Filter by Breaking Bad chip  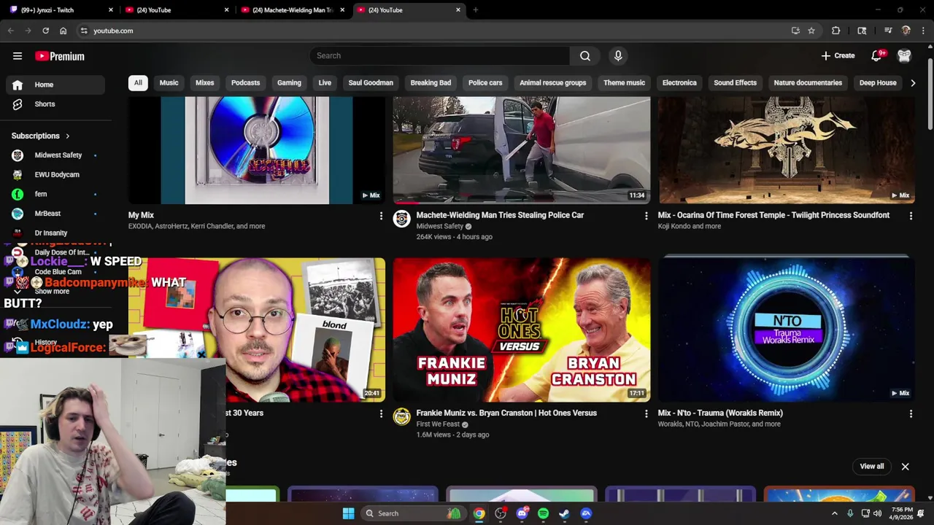431,83
